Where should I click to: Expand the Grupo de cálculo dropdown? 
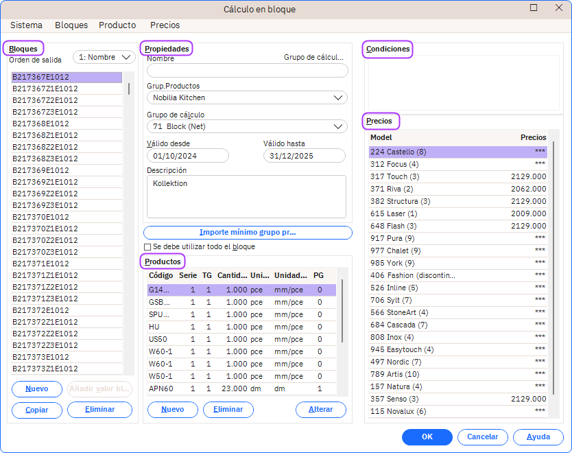[247, 126]
